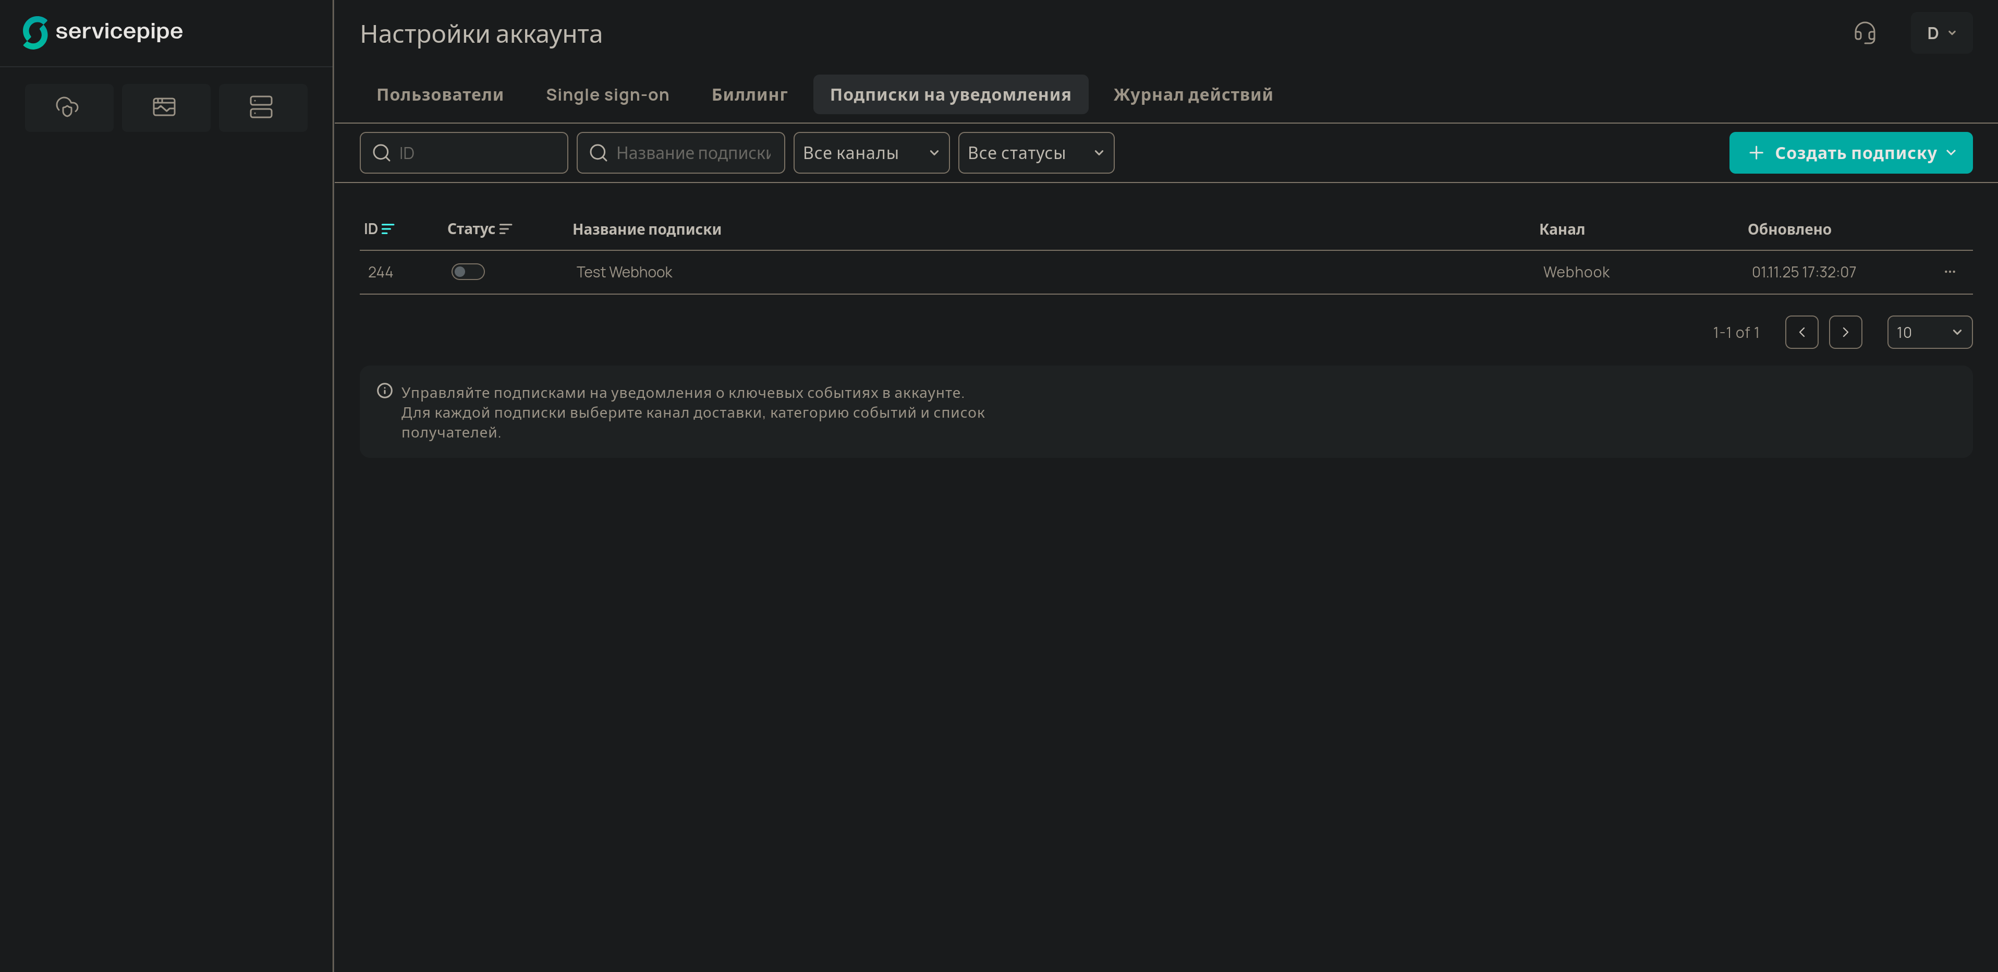Image resolution: width=1998 pixels, height=972 pixels.
Task: Sort the table by Статус column
Action: 479,229
